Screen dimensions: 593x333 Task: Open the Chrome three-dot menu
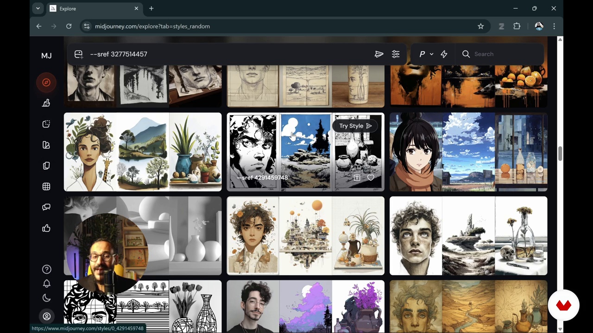click(x=554, y=26)
